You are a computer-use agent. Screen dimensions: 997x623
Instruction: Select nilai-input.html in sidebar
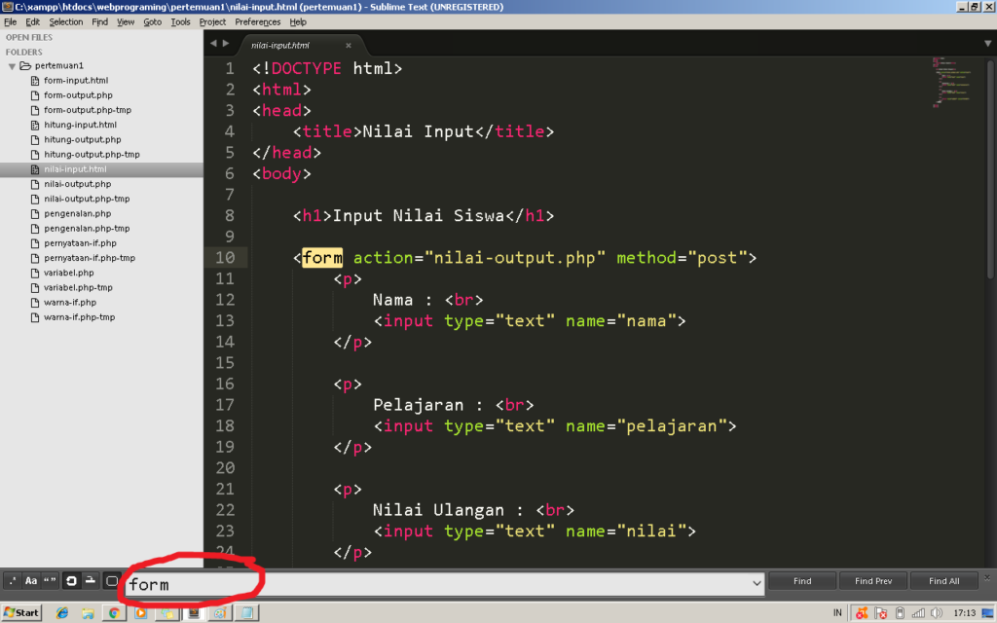75,169
